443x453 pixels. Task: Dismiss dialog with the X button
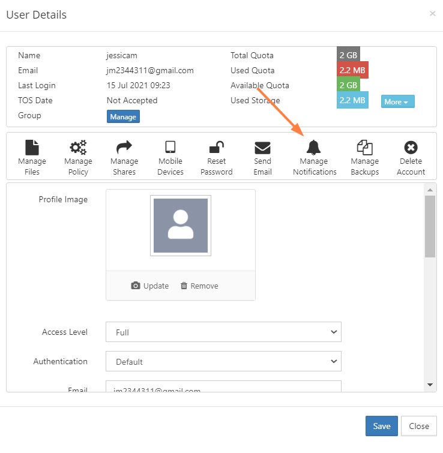coord(432,13)
